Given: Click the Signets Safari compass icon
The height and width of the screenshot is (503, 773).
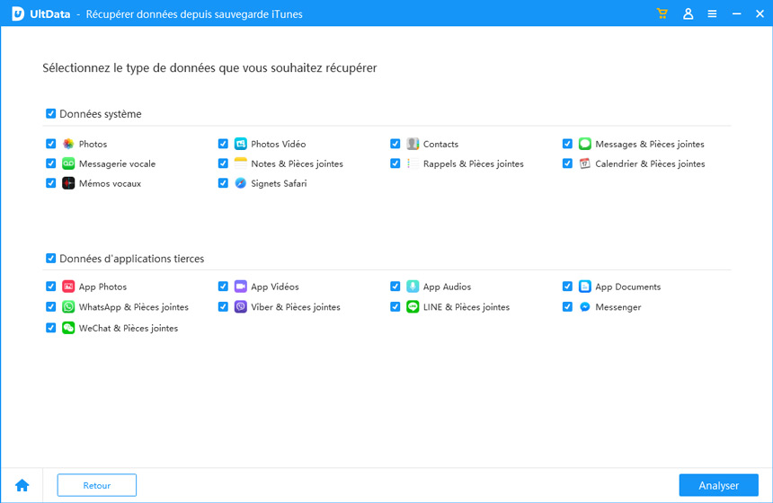Looking at the screenshot, I should pos(241,183).
